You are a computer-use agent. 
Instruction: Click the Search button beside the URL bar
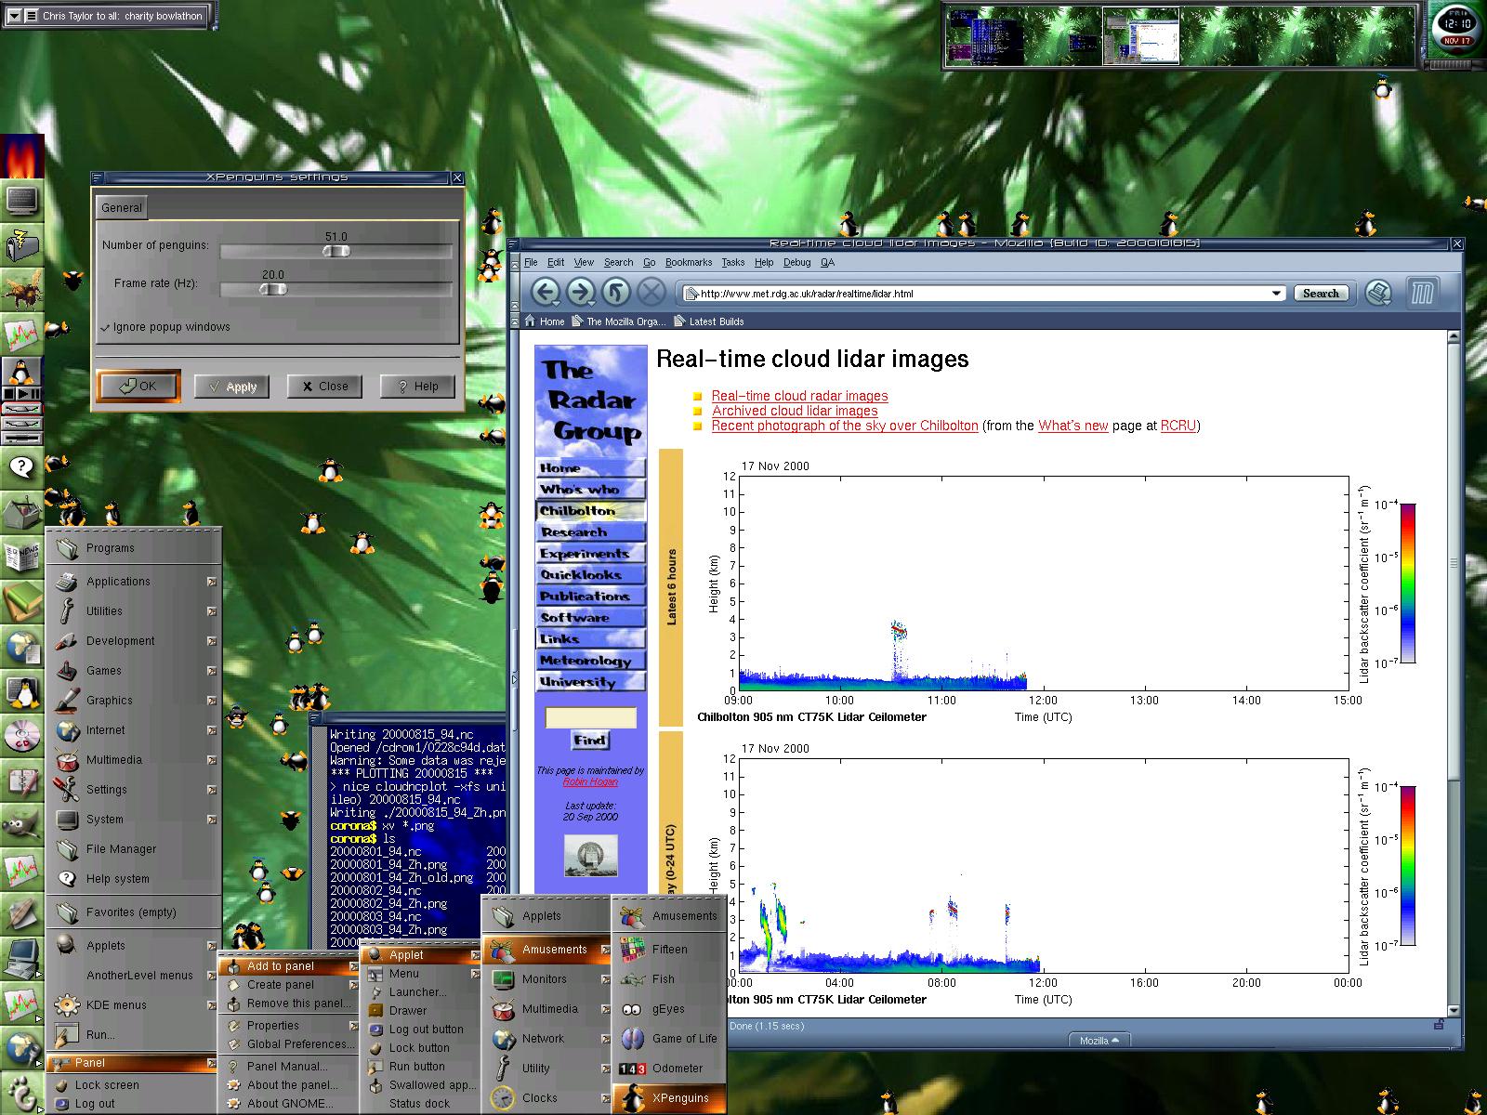coord(1320,294)
